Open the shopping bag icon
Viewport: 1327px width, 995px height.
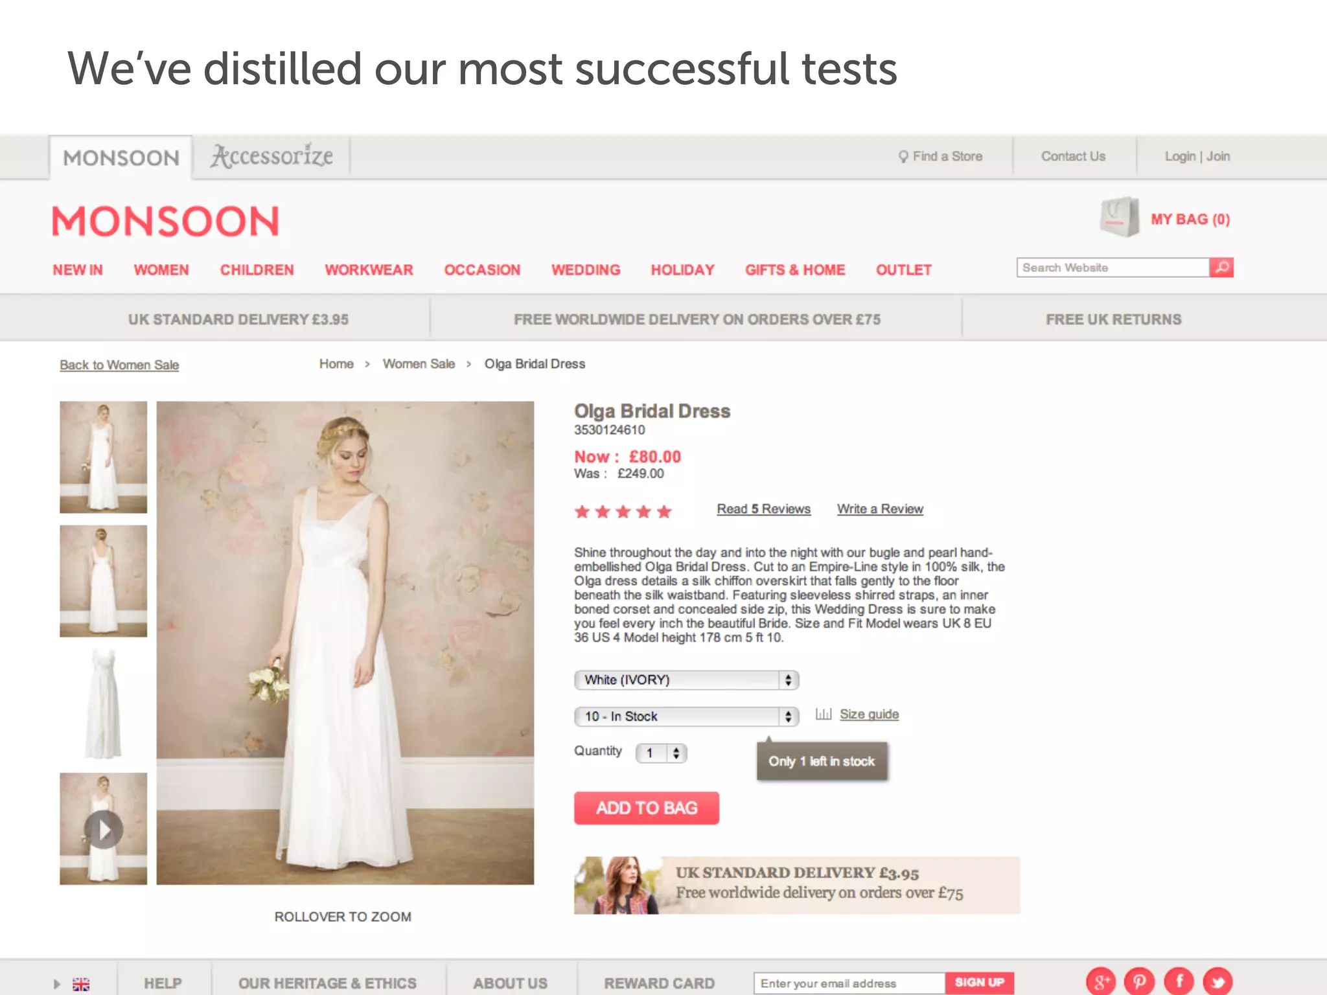(x=1120, y=217)
